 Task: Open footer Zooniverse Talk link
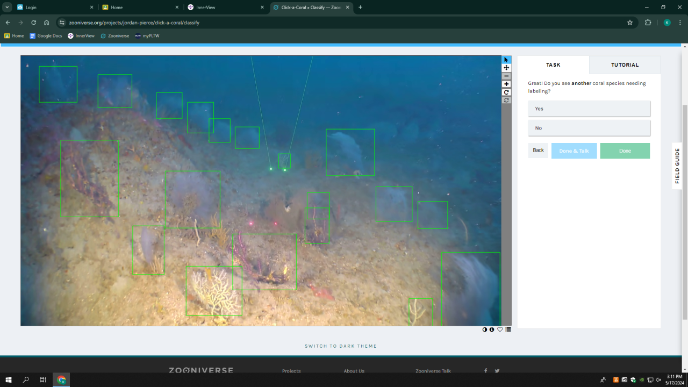433,371
